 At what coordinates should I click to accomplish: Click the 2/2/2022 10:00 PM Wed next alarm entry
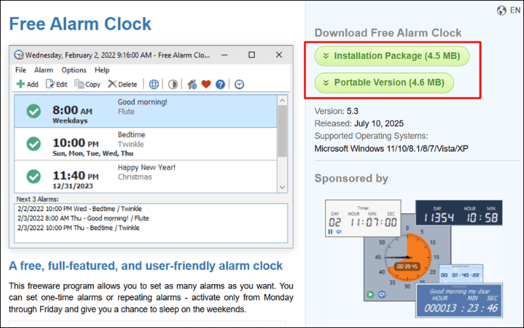79,209
